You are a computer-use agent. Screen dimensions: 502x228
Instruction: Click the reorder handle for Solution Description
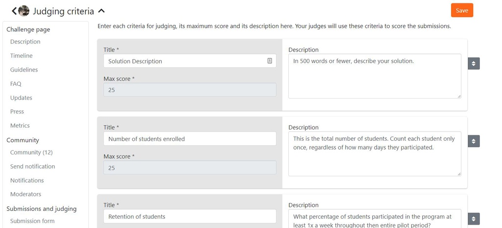tap(474, 63)
